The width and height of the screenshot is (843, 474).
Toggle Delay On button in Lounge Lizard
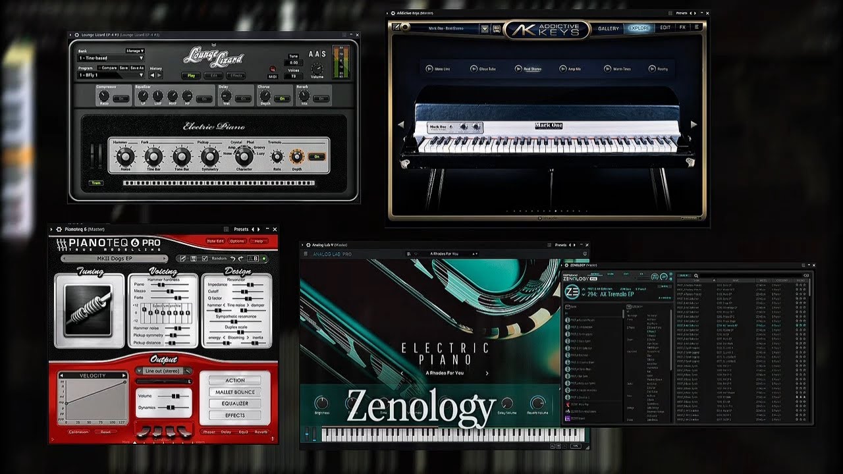243,99
